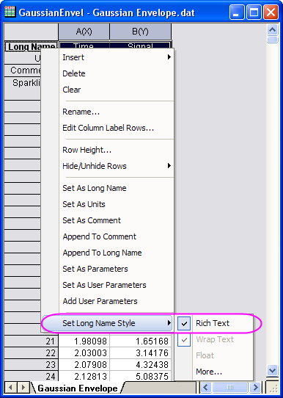Click the horizontal scrollbar thumb
The image size is (283, 398).
[230, 388]
